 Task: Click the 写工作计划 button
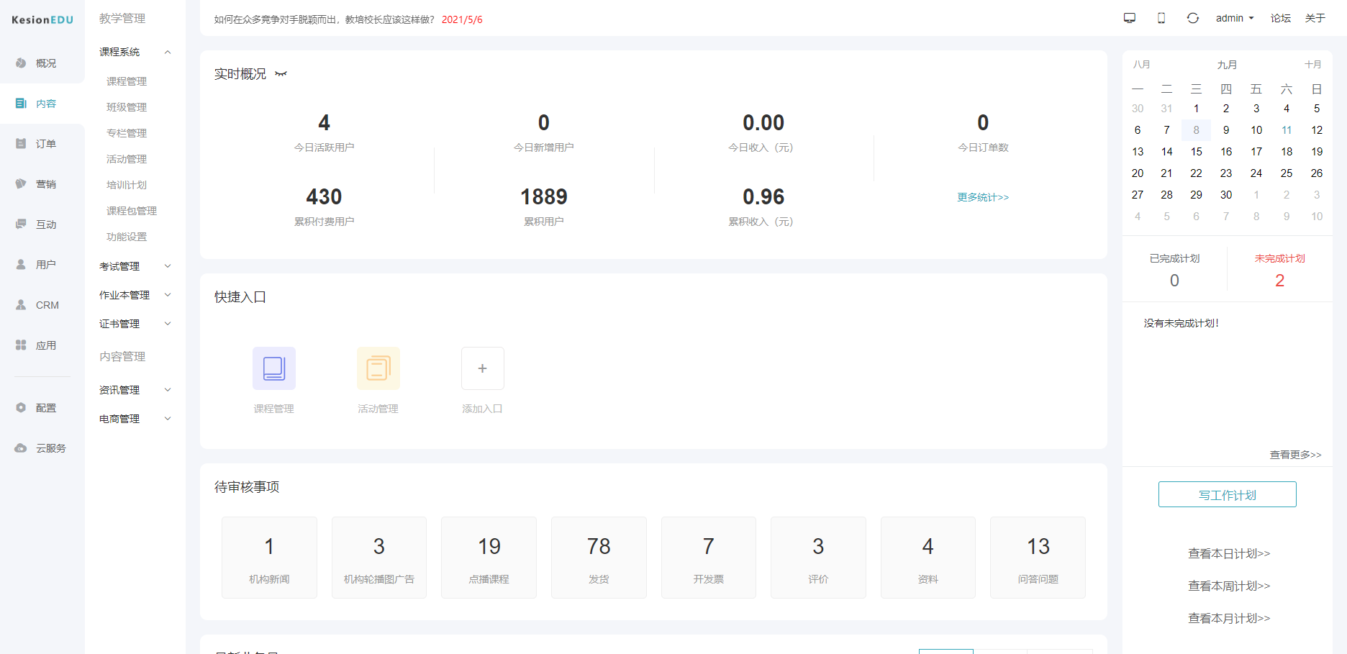point(1228,495)
